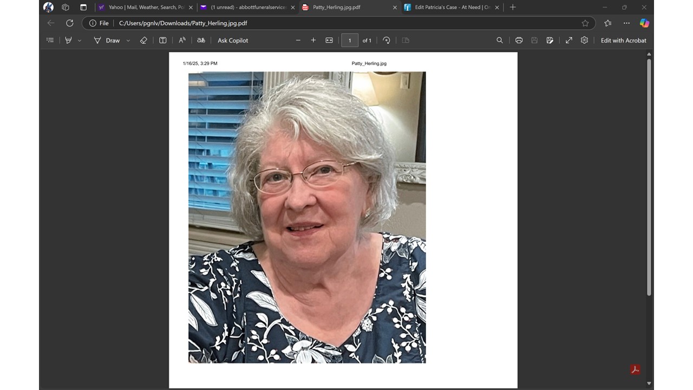Click Edit with Acrobat
The width and height of the screenshot is (693, 390).
coord(623,40)
